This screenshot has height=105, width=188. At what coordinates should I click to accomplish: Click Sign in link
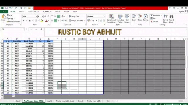181,12
